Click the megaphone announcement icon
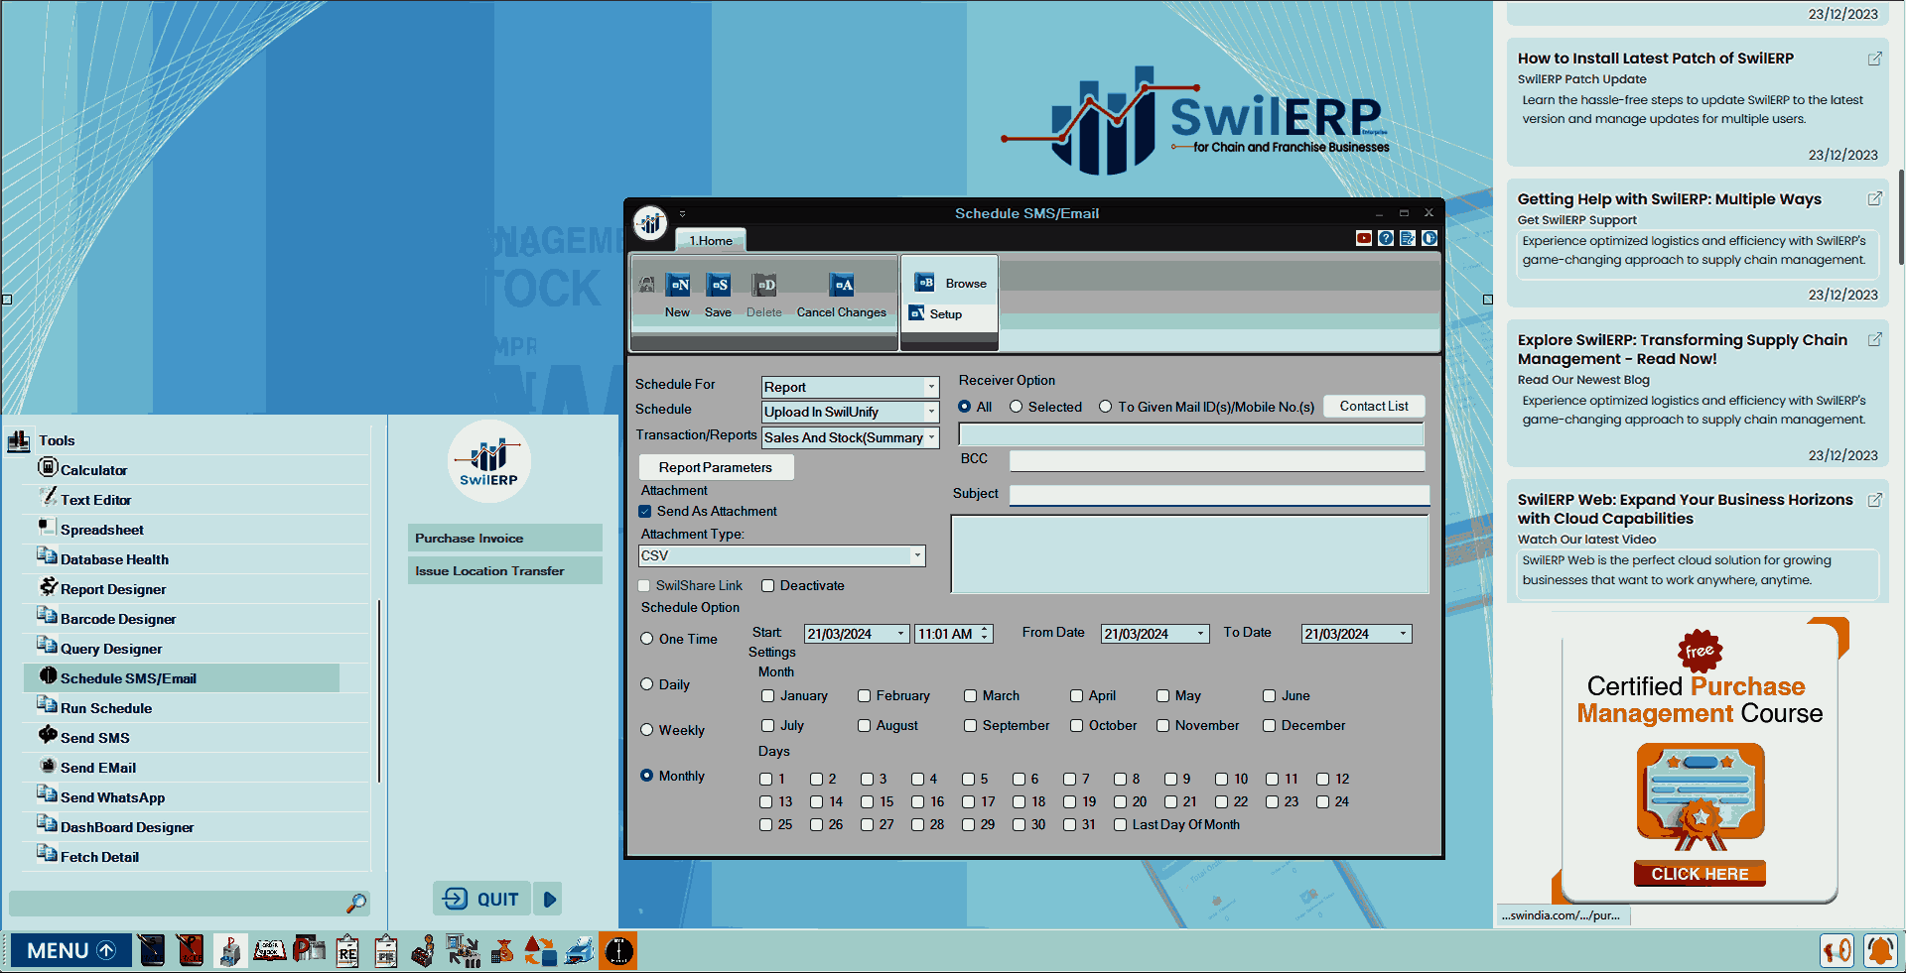This screenshot has width=1906, height=973. 1838,950
